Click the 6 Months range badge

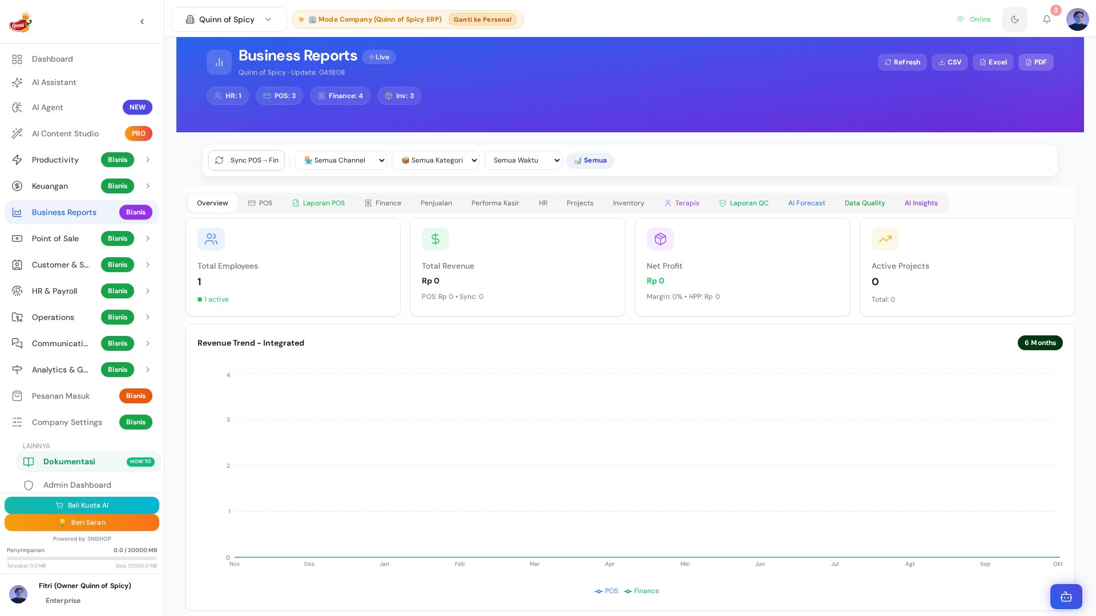1040,343
